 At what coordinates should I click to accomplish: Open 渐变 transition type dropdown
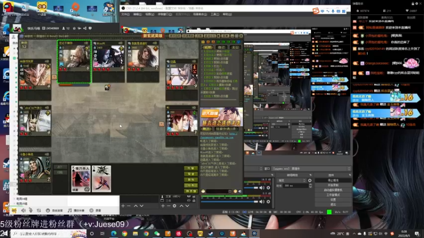[293, 180]
